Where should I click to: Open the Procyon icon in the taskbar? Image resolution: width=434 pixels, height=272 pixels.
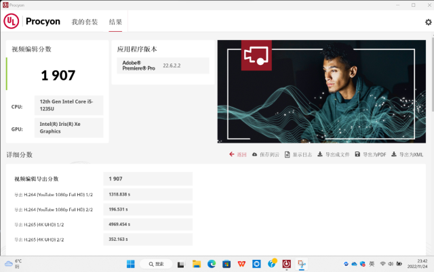(286, 264)
